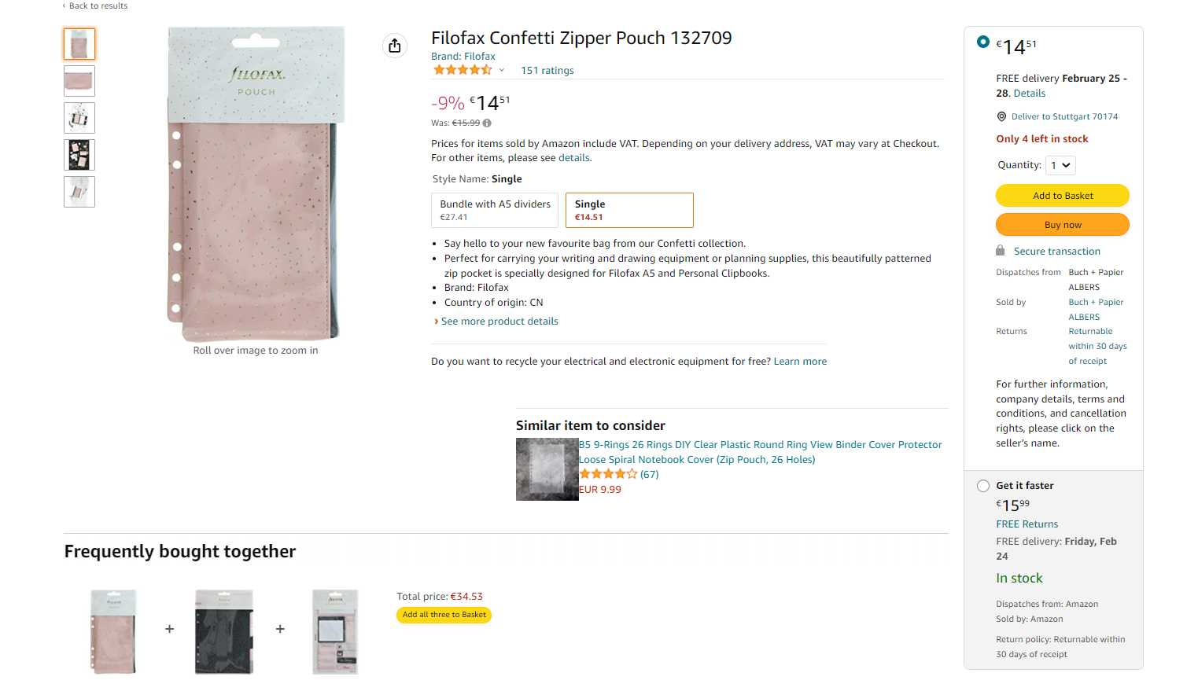Open the similar item's star rating
1198x680 pixels.
[x=608, y=474]
